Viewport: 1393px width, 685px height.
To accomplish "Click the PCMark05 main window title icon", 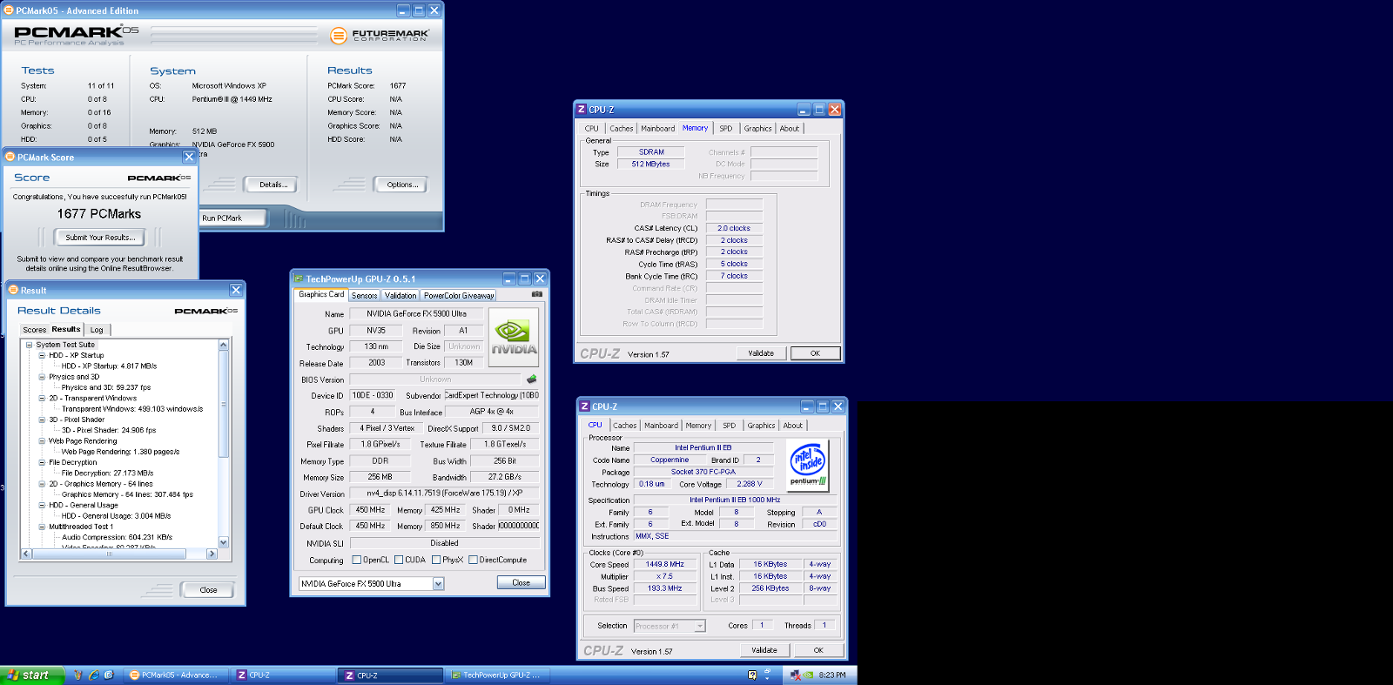I will [9, 10].
